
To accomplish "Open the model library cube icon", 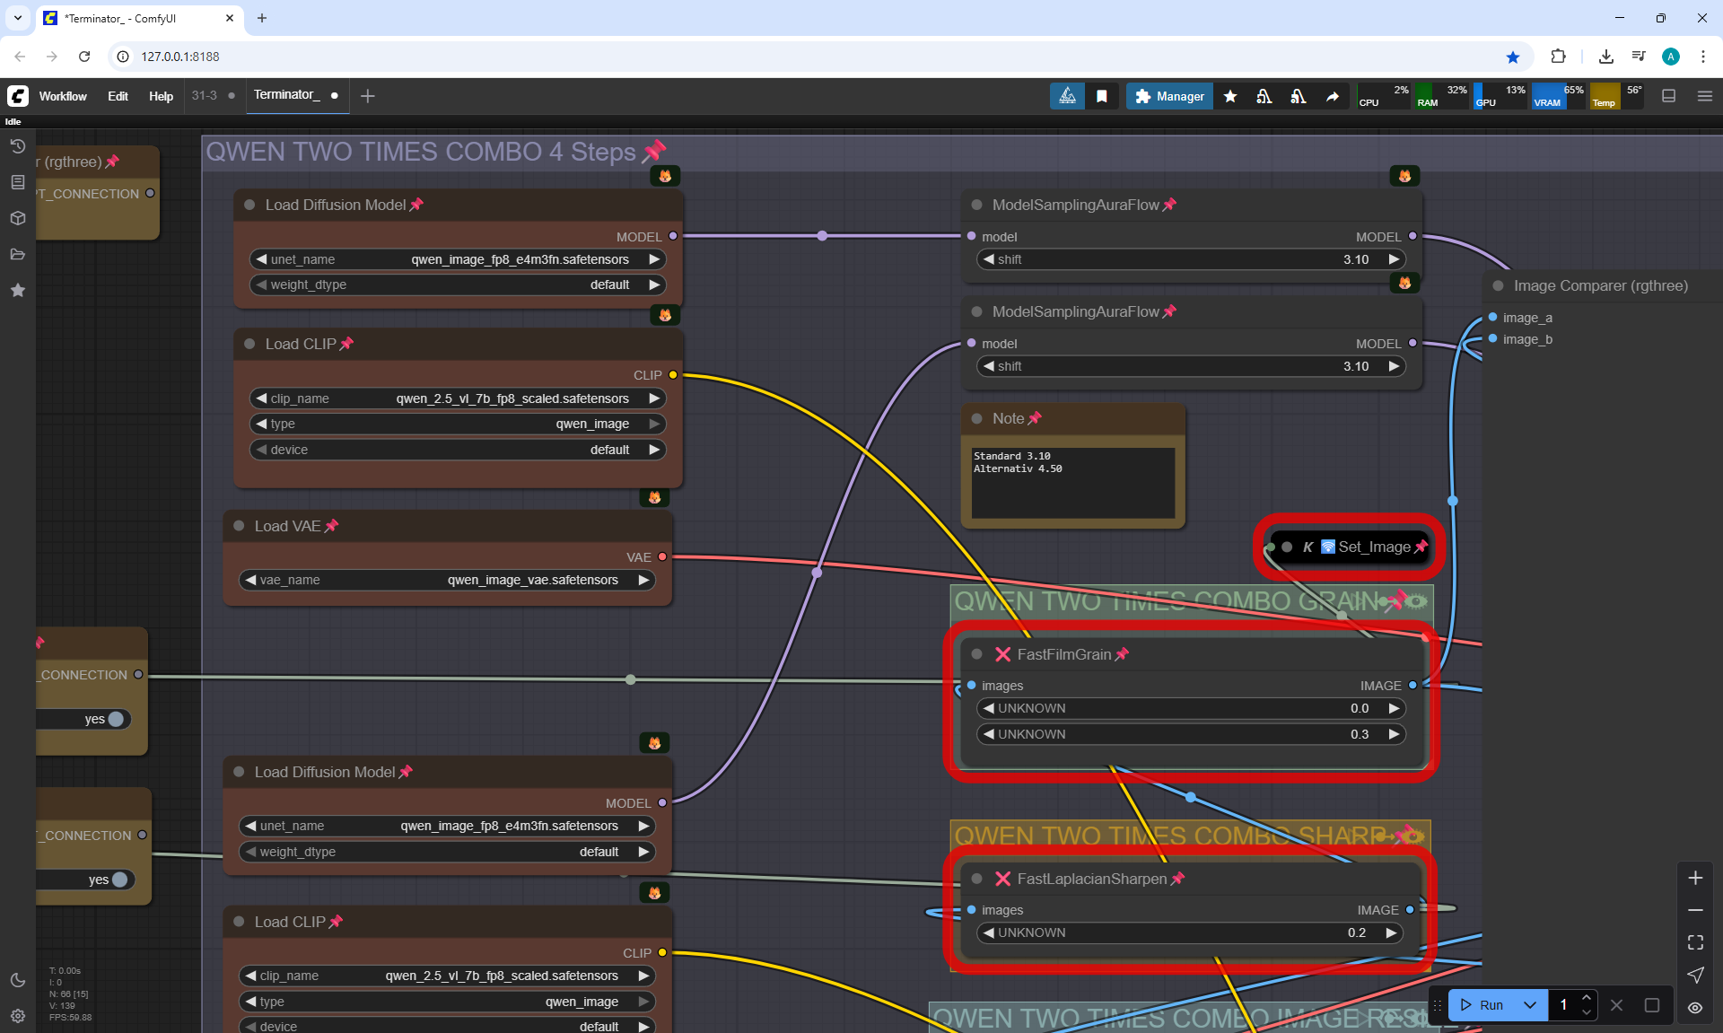I will click(17, 218).
